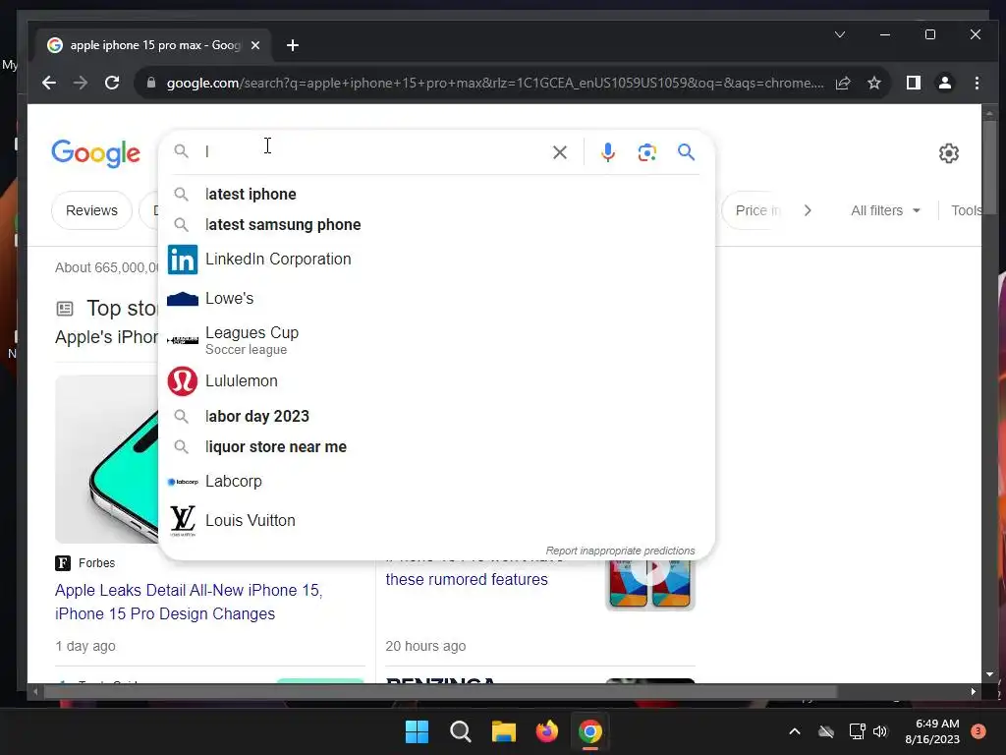The height and width of the screenshot is (755, 1006).
Task: Open Windows taskbar search
Action: tap(460, 731)
